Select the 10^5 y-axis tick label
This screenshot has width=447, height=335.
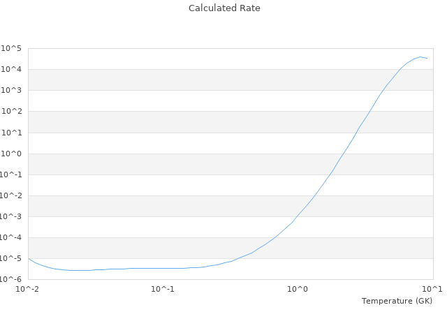click(x=11, y=48)
